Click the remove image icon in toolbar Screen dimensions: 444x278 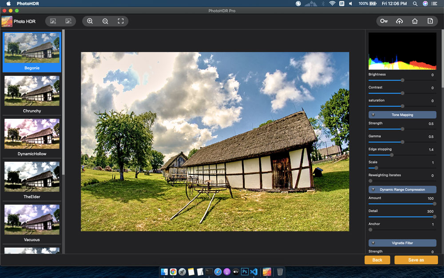point(68,21)
